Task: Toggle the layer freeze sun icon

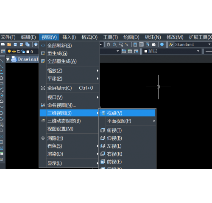Action: pyautogui.click(x=14, y=52)
